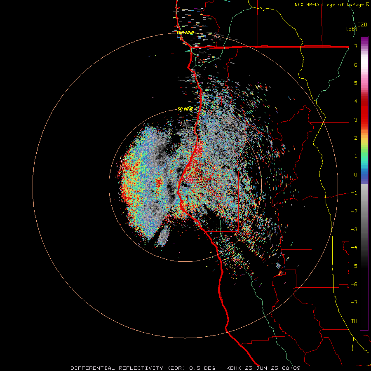
Task: Pick the -3 tick label on scale
Action: (354, 230)
